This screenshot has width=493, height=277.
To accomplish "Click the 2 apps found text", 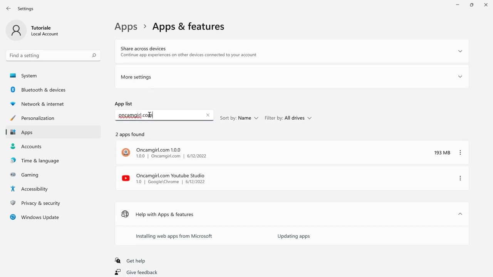I will [130, 134].
